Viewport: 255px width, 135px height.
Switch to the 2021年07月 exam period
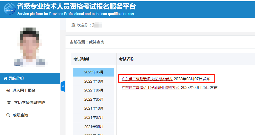point(94,117)
